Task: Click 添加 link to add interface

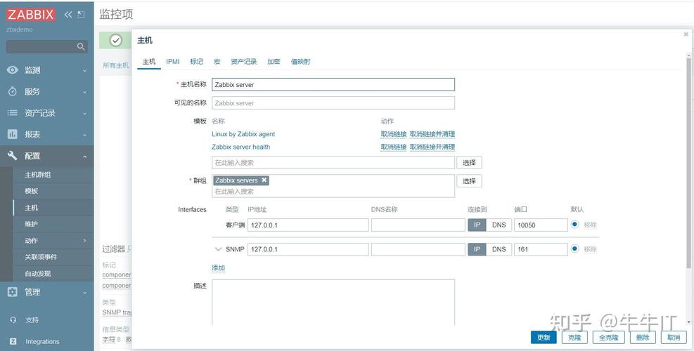Action: point(218,268)
